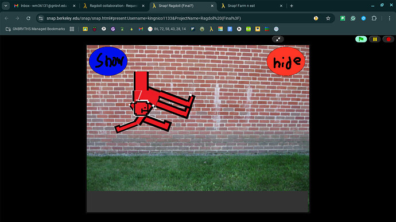
Task: Go back to the previous page
Action: [6, 18]
